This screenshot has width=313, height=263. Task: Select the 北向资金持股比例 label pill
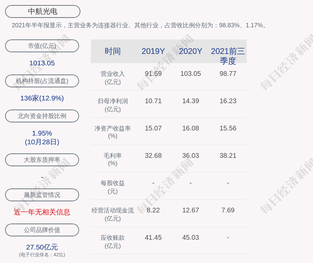pyautogui.click(x=42, y=116)
